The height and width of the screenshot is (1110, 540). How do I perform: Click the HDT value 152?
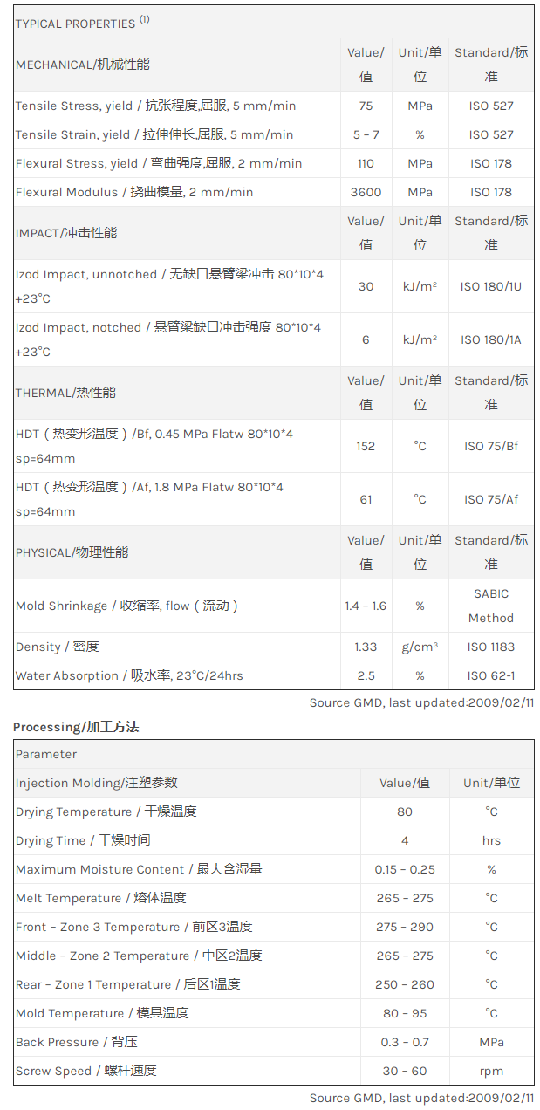pyautogui.click(x=366, y=446)
